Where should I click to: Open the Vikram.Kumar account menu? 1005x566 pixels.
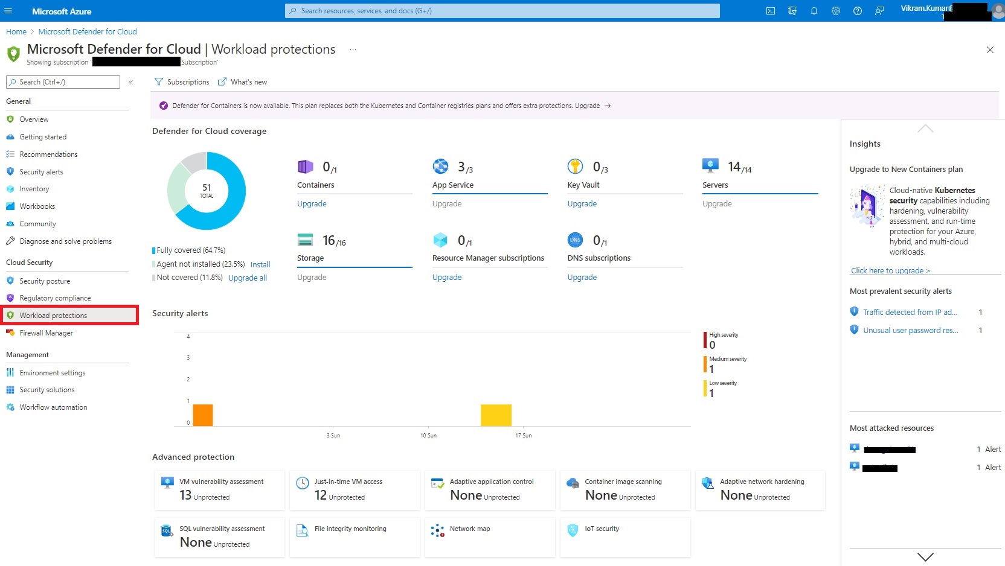(951, 11)
